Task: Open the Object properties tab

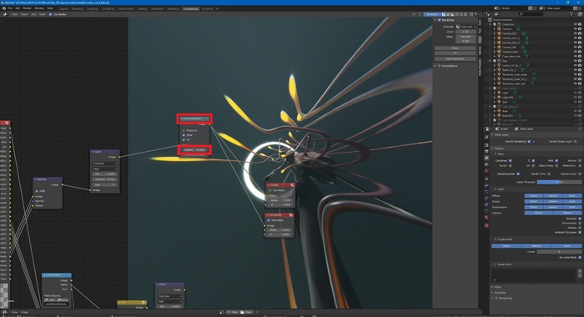Action: coord(486,179)
